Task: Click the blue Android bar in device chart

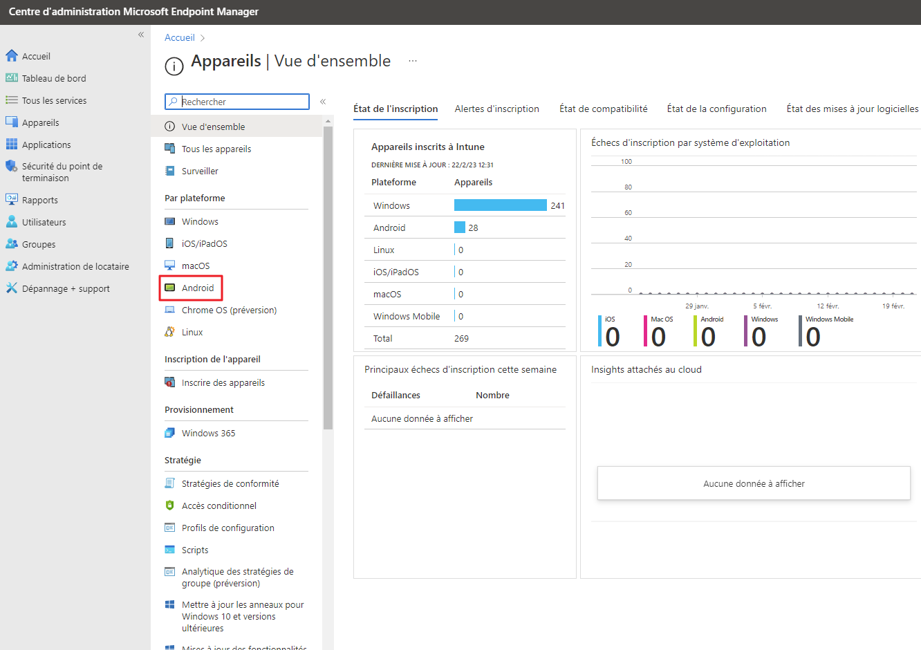Action: coord(460,228)
